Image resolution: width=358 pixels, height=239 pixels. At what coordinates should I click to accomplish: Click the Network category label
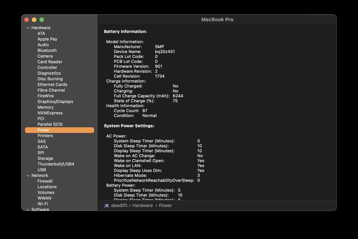[x=40, y=175]
